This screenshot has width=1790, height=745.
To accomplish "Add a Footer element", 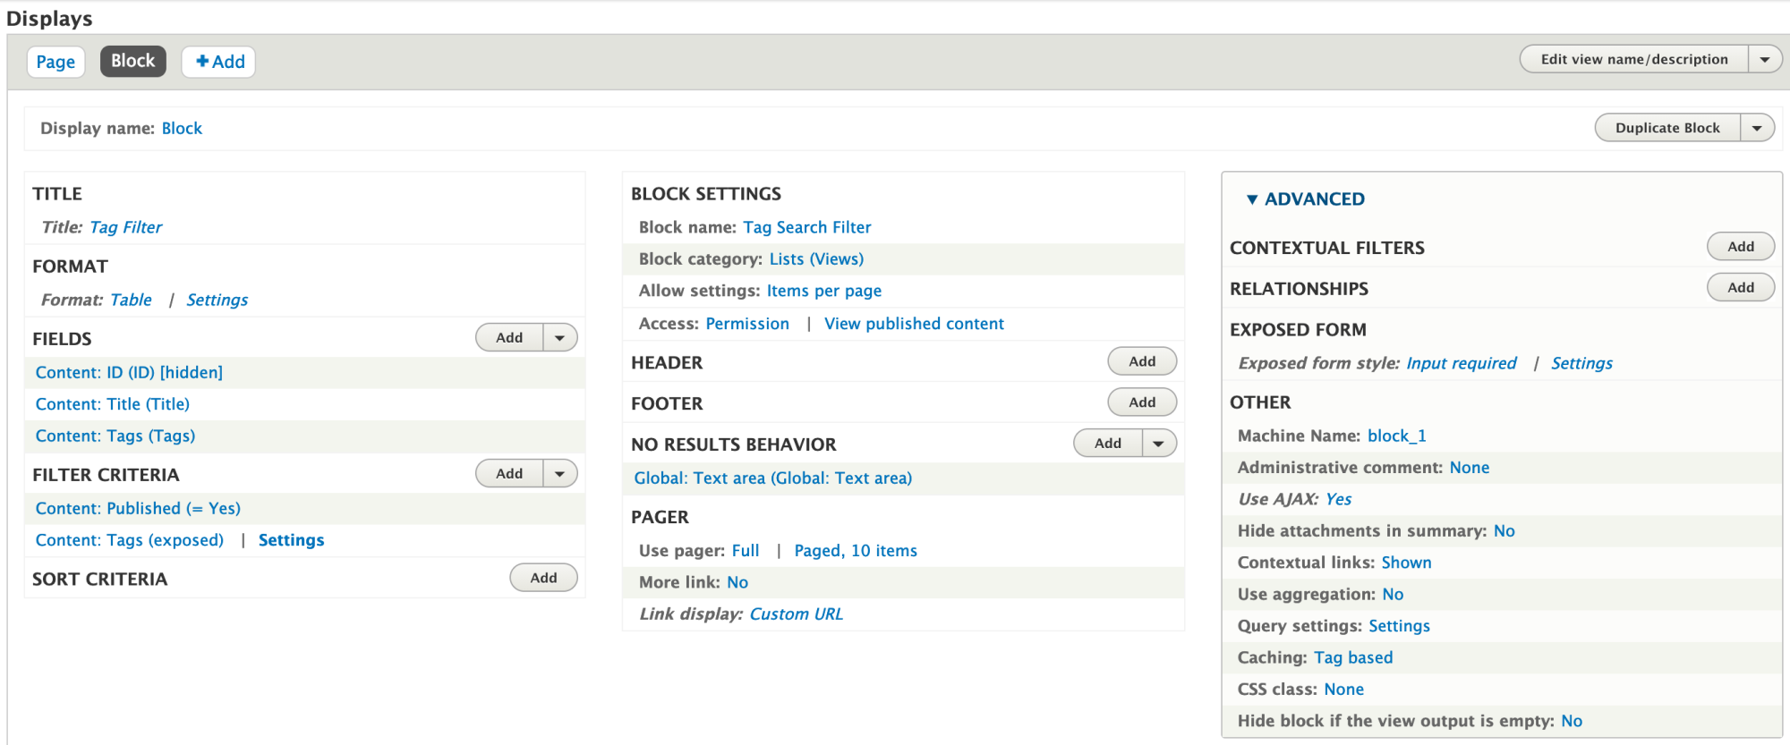I will tap(1141, 402).
